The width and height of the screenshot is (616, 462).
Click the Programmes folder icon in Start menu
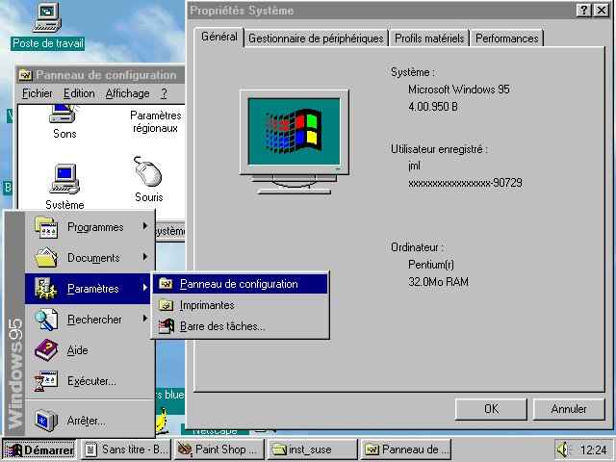[x=46, y=227]
